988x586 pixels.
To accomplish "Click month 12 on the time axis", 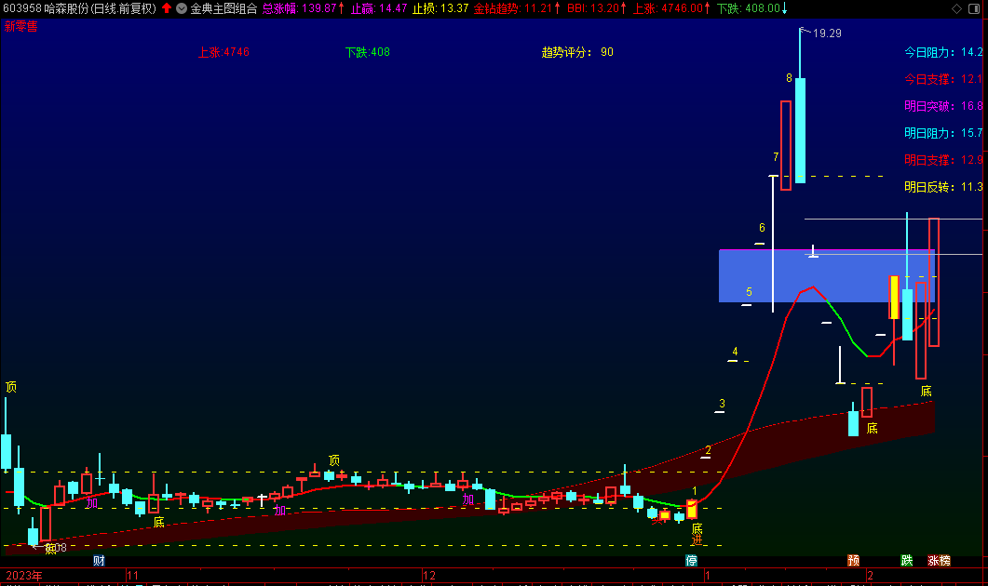I will [x=429, y=575].
